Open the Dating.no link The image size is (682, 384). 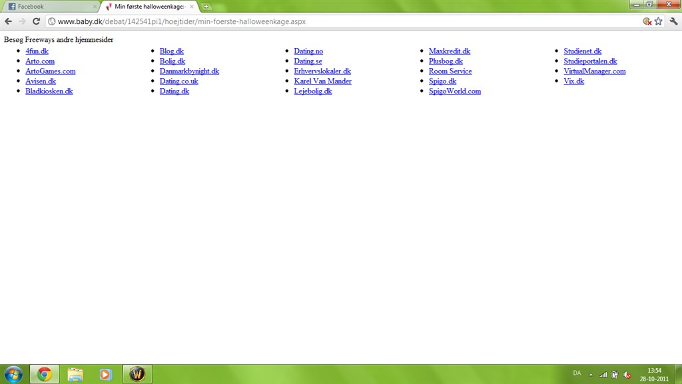pos(308,51)
